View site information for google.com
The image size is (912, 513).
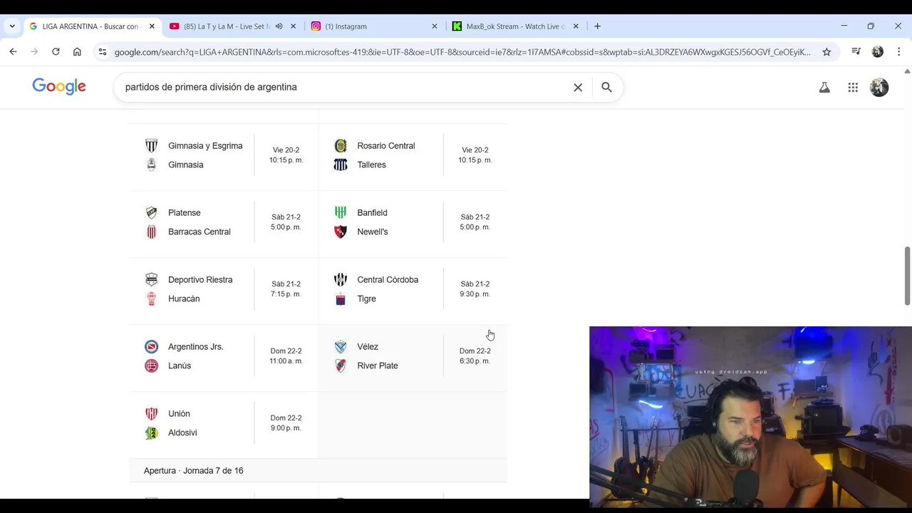[103, 51]
